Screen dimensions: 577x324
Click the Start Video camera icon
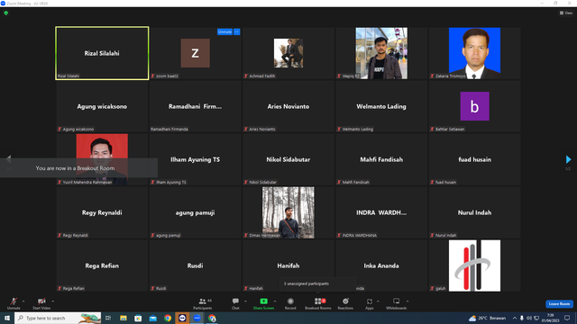click(41, 301)
